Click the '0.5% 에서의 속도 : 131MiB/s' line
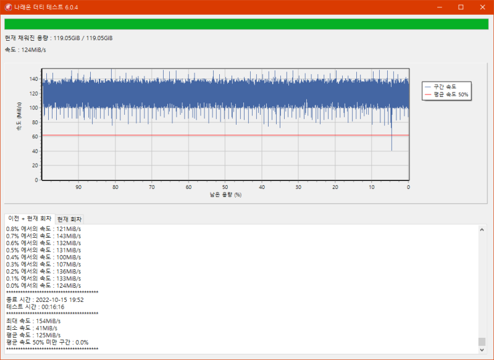494x360 pixels. point(43,250)
